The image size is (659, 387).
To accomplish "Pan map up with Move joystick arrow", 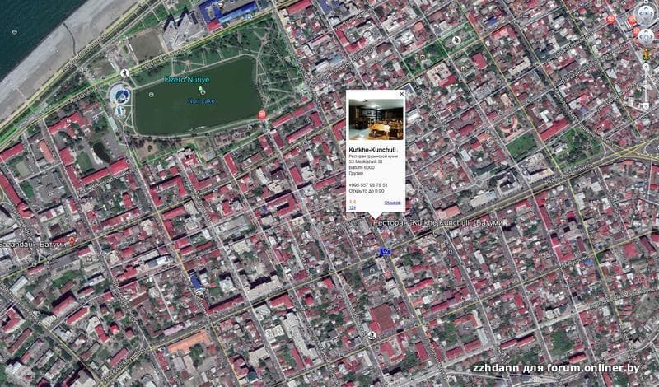I will (x=646, y=31).
